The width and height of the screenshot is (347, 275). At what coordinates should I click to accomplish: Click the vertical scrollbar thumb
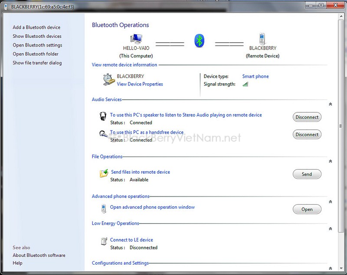[x=340, y=126]
